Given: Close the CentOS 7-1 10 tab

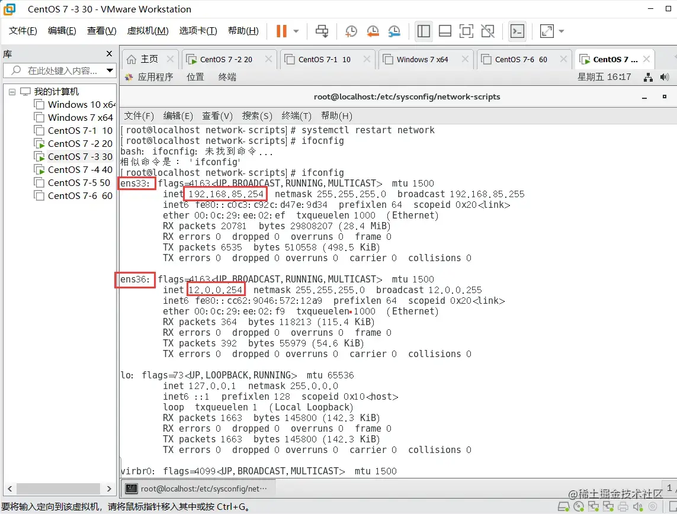Looking at the screenshot, I should point(367,59).
